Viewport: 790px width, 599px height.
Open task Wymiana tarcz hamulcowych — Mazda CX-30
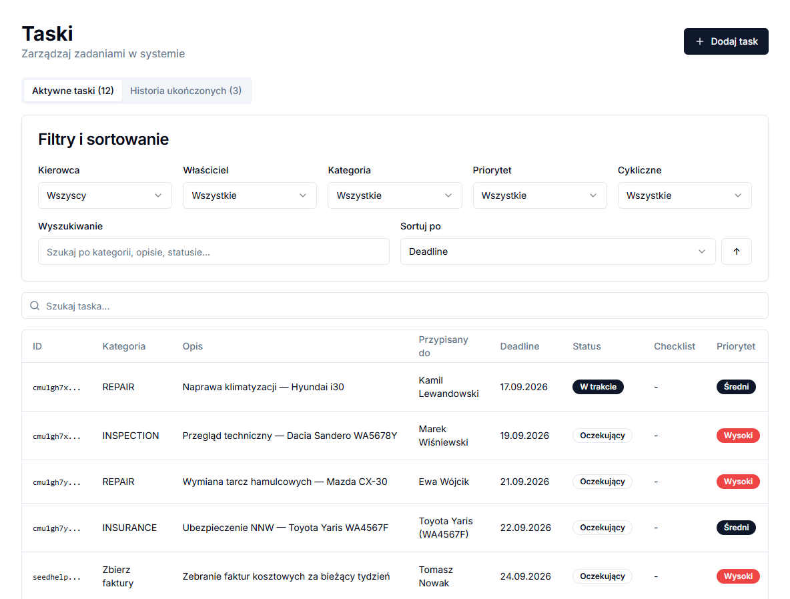tap(285, 482)
